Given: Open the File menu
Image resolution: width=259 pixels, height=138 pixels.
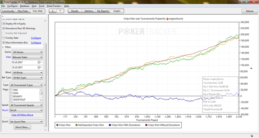Looking at the screenshot, I should pyautogui.click(x=3, y=6).
